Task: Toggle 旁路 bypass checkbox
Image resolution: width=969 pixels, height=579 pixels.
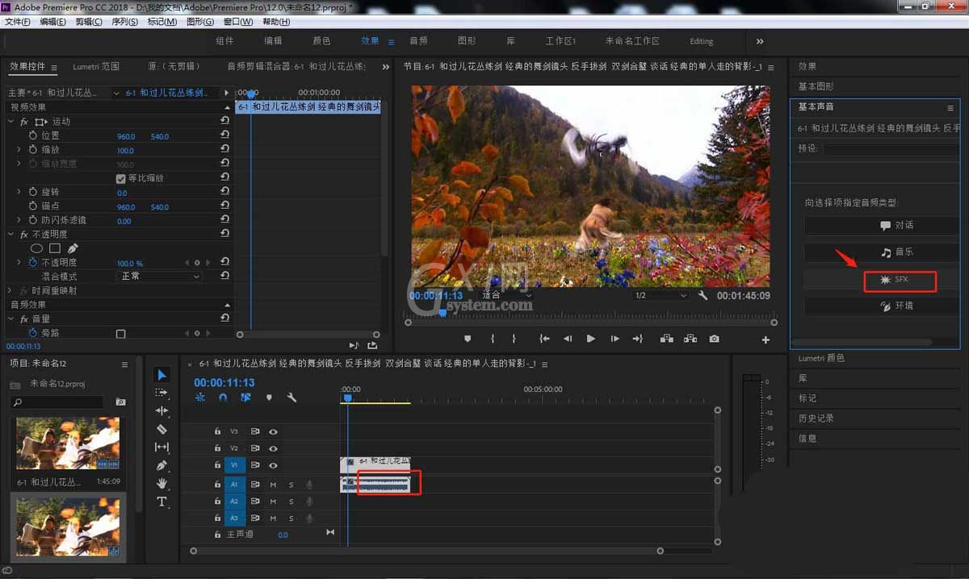Action: [x=120, y=333]
